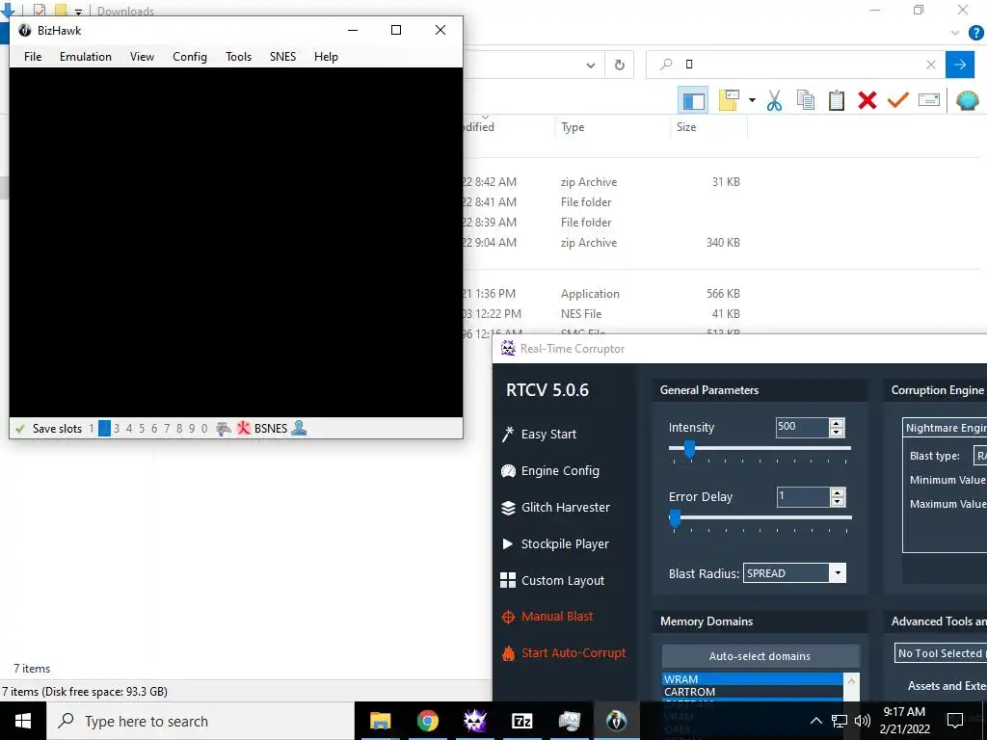Expand the Explorer ribbon chevron

[x=955, y=34]
